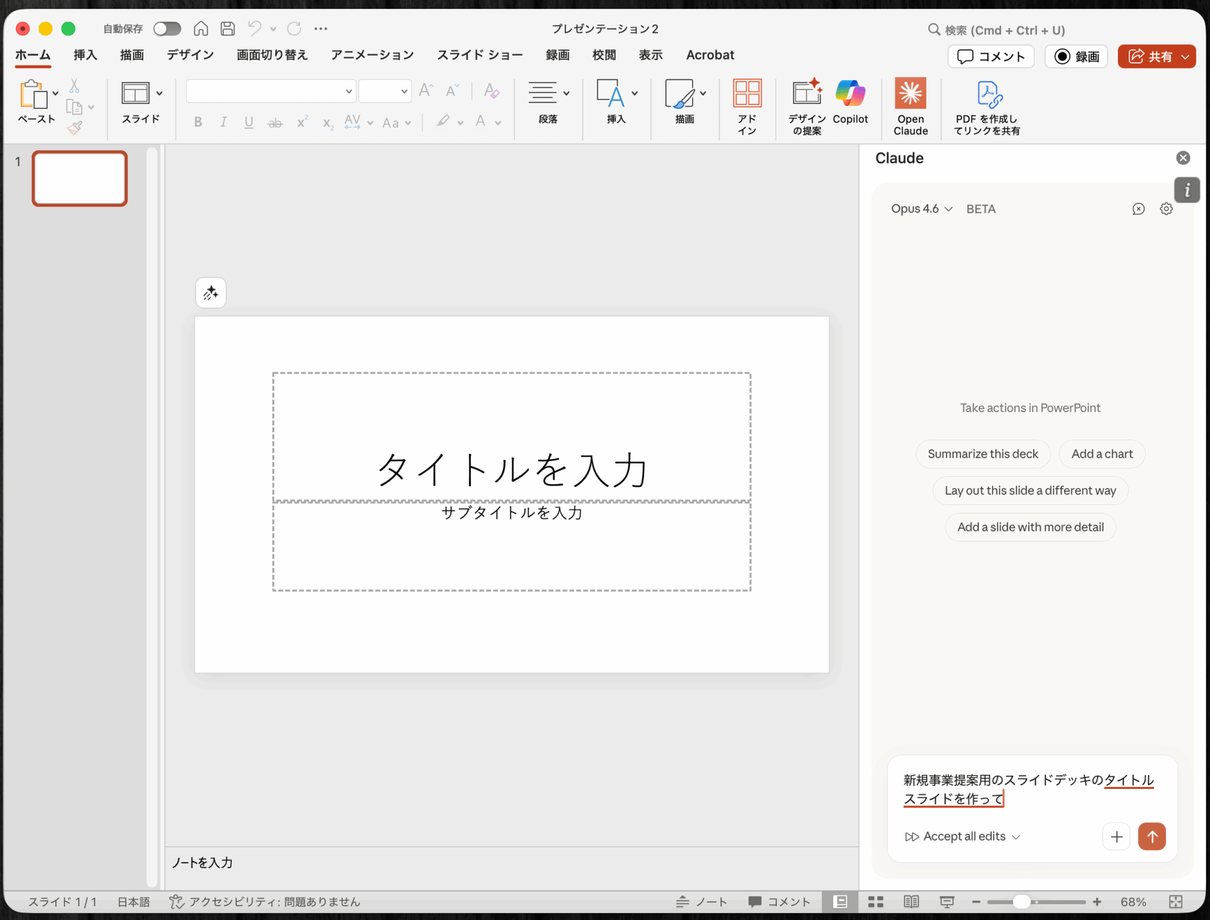The height and width of the screenshot is (920, 1210).
Task: Click Add a slide with more detail
Action: (1030, 527)
